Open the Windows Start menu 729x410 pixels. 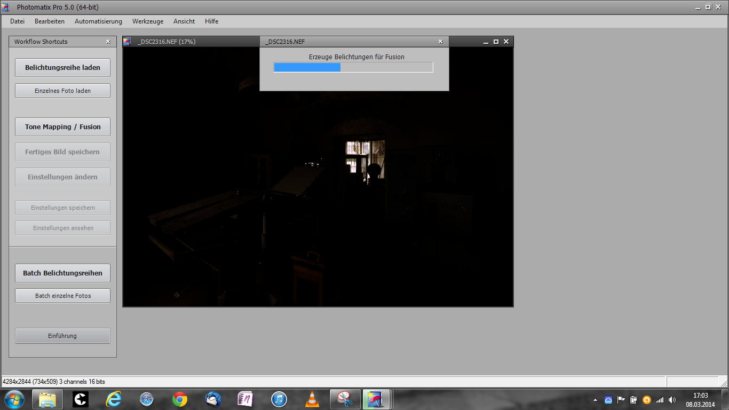pos(14,399)
